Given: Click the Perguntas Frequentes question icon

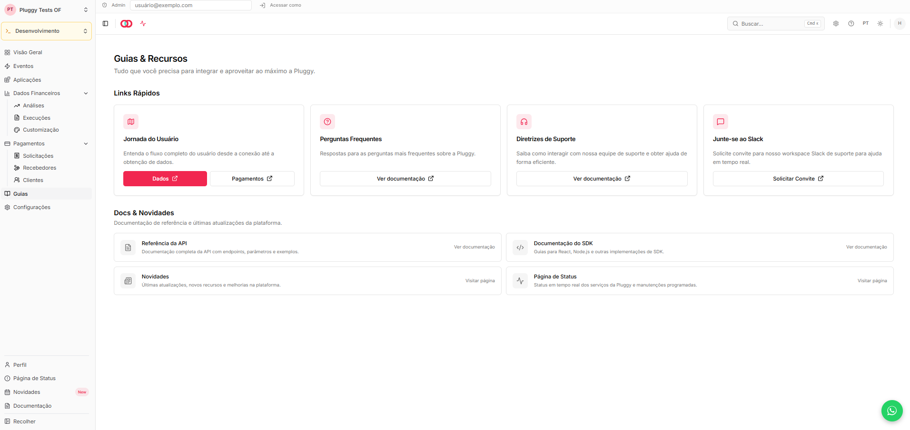Looking at the screenshot, I should click(x=327, y=122).
